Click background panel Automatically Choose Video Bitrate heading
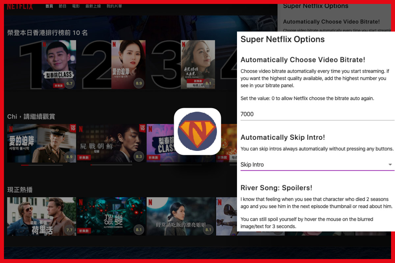Image resolution: width=395 pixels, height=263 pixels. (x=331, y=22)
